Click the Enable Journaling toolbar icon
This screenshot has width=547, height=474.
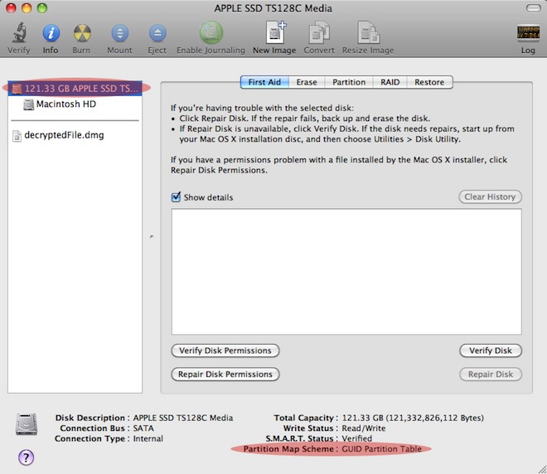point(211,33)
